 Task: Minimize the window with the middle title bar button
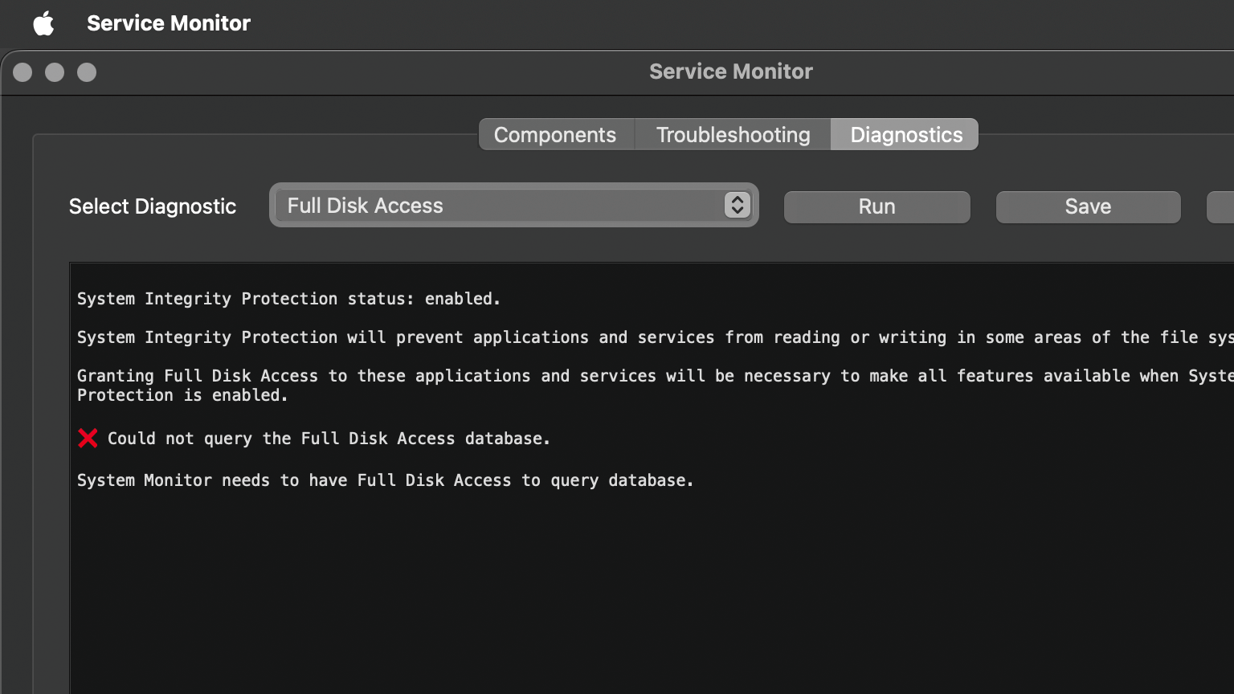55,72
